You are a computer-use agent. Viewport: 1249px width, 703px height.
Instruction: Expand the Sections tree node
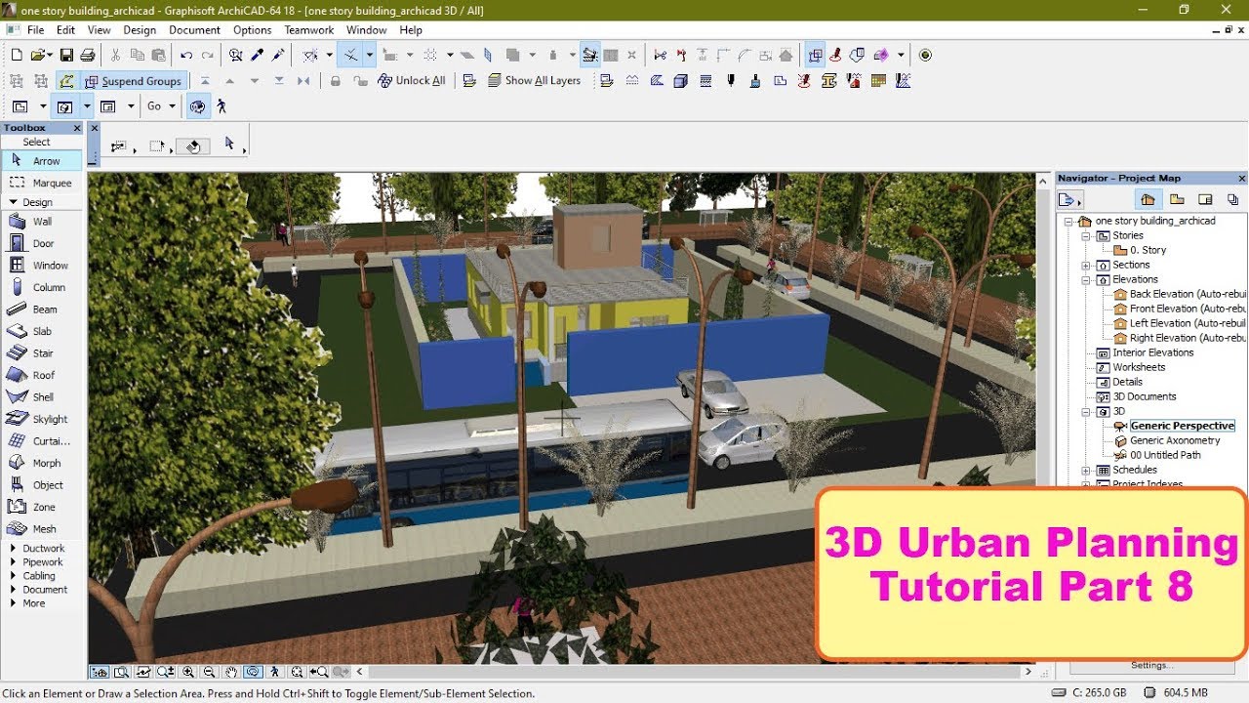1086,266
